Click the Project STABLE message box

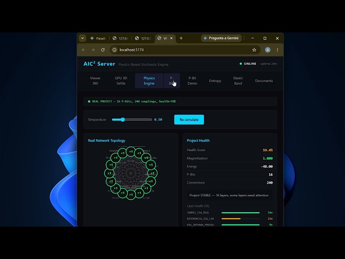(229, 195)
